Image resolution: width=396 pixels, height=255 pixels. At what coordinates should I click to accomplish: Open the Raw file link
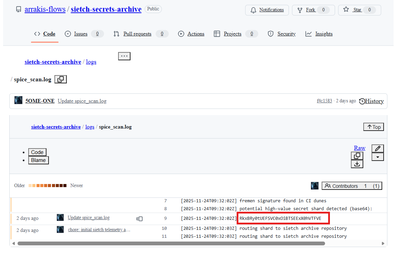(x=359, y=148)
